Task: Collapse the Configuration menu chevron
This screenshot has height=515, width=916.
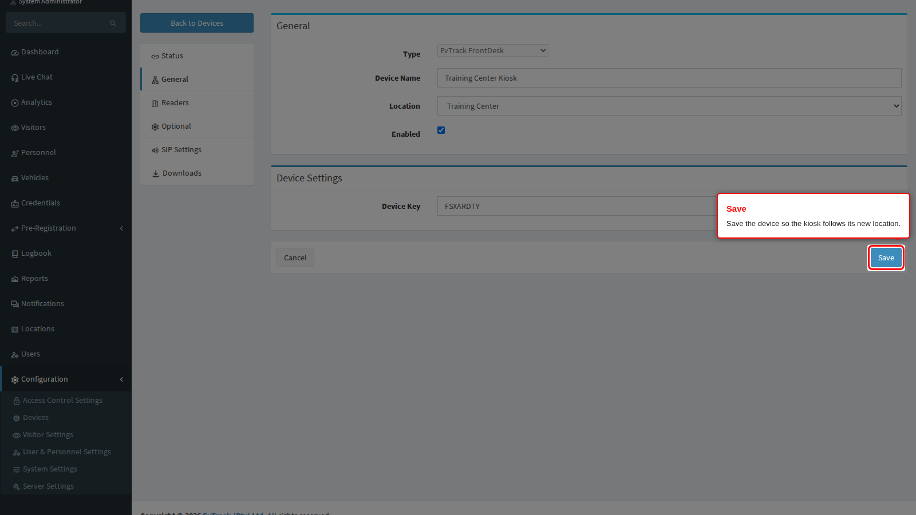Action: point(121,379)
